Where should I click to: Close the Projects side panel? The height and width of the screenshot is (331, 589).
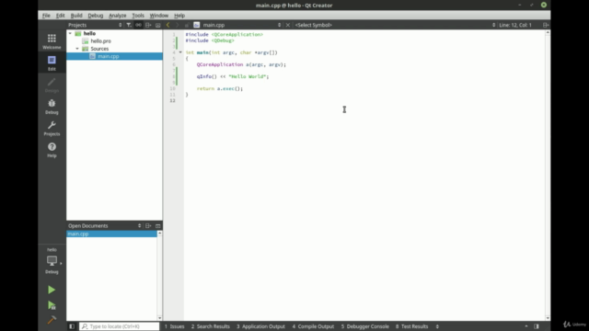(x=157, y=25)
